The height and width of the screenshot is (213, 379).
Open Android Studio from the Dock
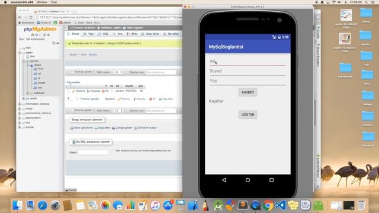point(218,205)
